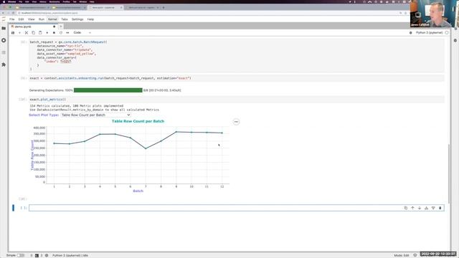Image resolution: width=459 pixels, height=258 pixels.
Task: Click the batch_request code cell
Action: point(237,56)
